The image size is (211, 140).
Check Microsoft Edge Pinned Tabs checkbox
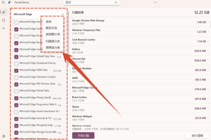(x=16, y=91)
